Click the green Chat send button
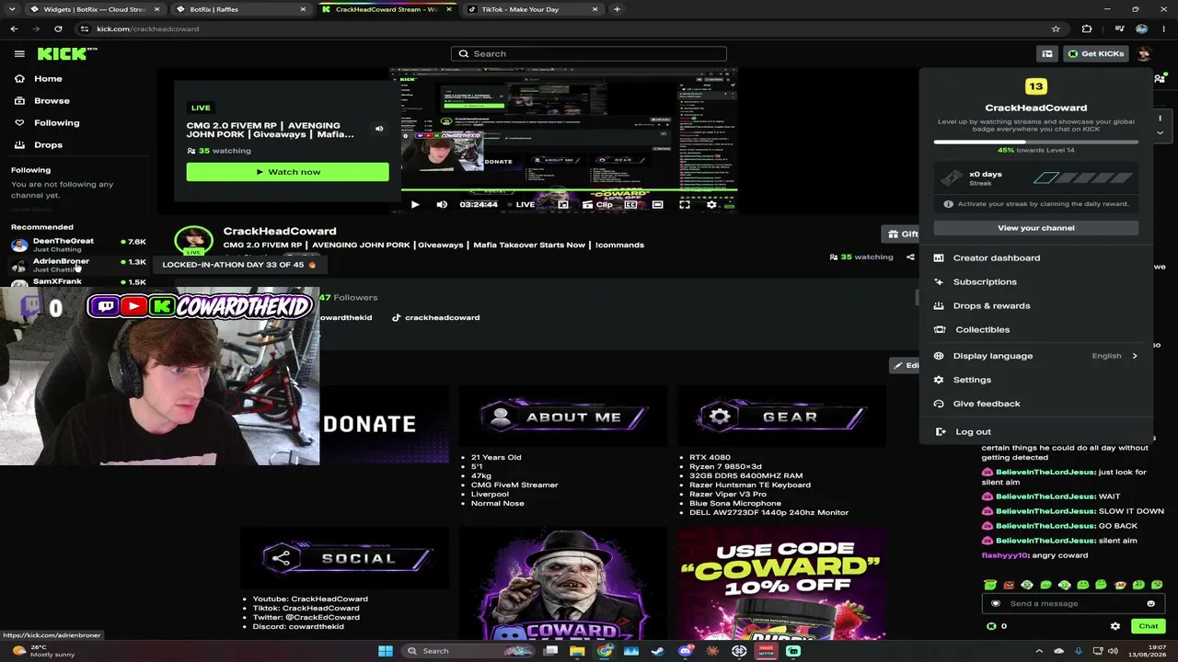The height and width of the screenshot is (662, 1178). click(1149, 626)
